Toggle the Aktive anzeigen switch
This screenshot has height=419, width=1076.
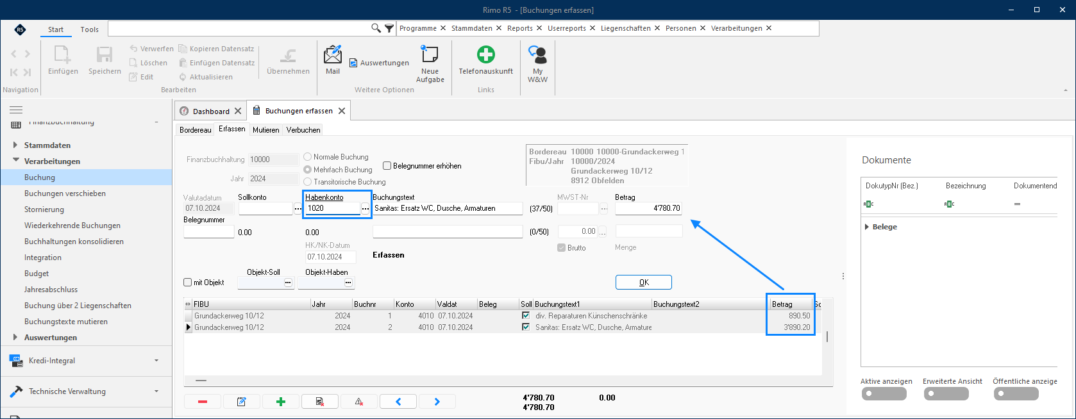[x=884, y=394]
